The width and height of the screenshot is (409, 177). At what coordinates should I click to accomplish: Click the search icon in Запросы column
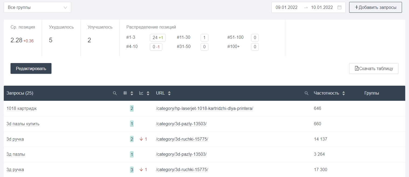[115, 93]
